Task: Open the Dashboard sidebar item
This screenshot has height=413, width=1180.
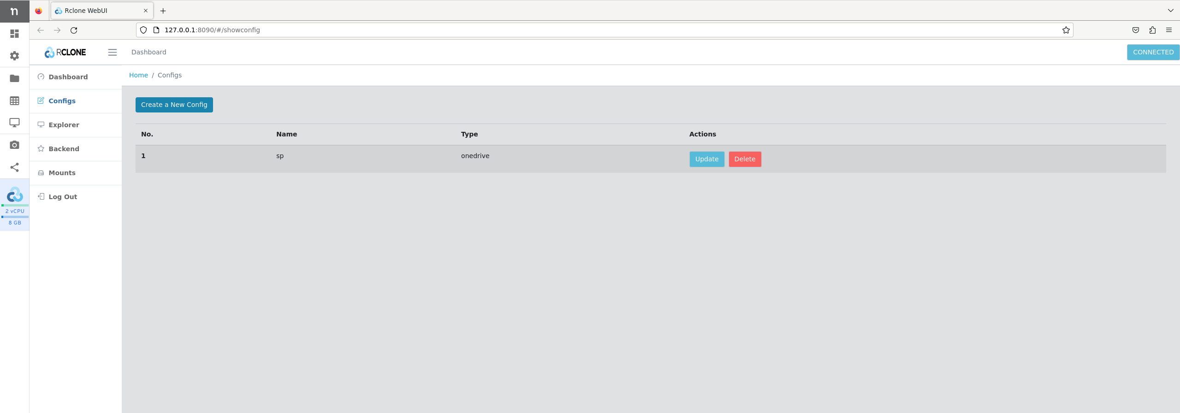Action: click(68, 77)
